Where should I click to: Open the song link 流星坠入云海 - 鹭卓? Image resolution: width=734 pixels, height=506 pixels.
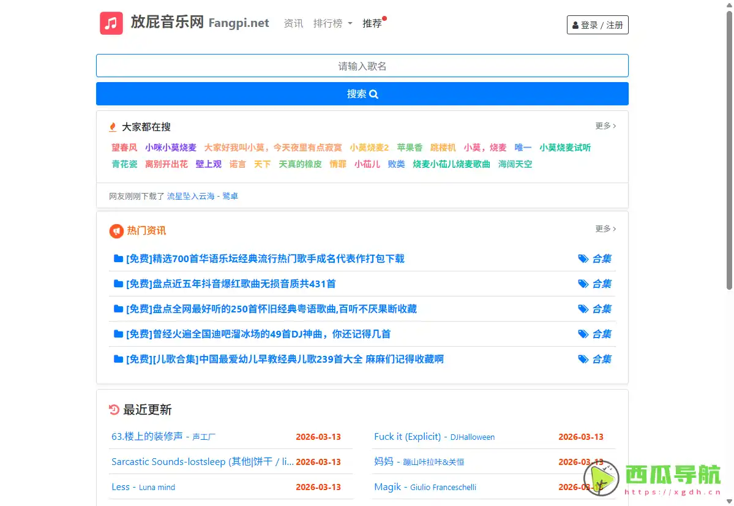(203, 196)
